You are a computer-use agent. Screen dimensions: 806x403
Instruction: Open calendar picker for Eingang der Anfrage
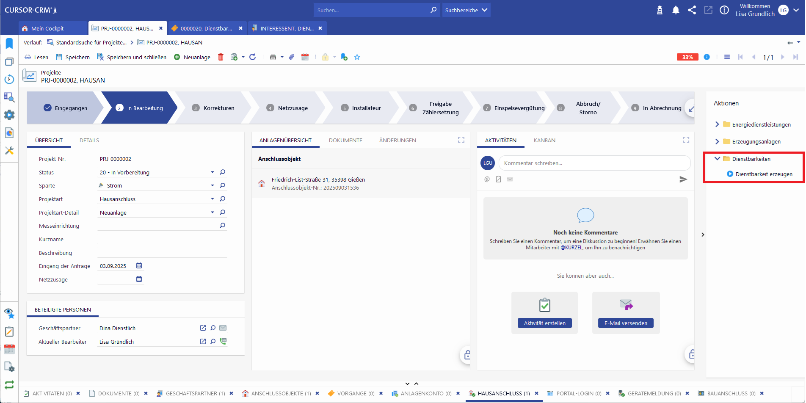[139, 266]
